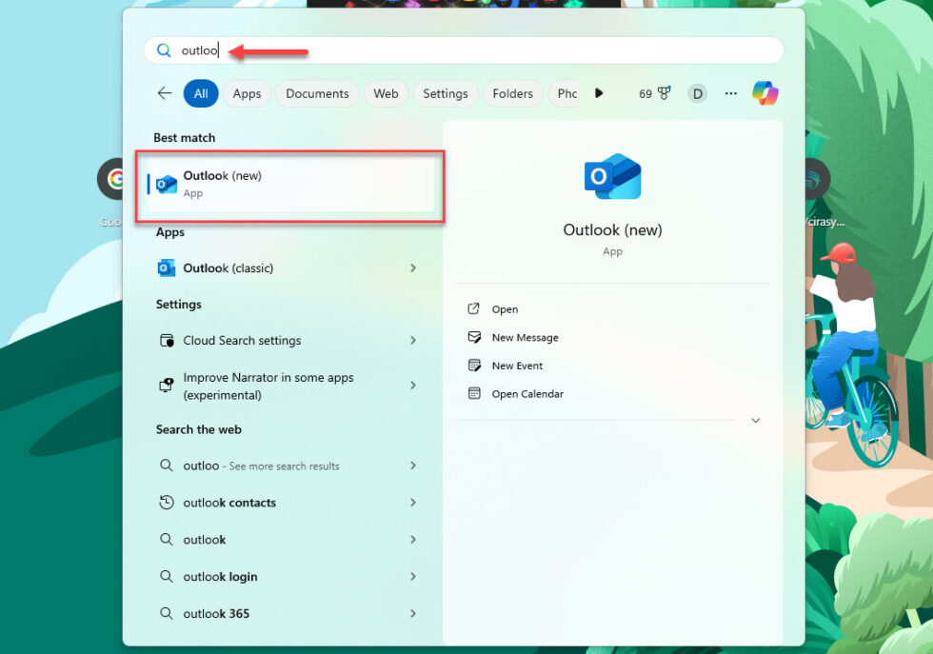Select the Folders filter tab
The width and height of the screenshot is (933, 654).
pos(512,92)
